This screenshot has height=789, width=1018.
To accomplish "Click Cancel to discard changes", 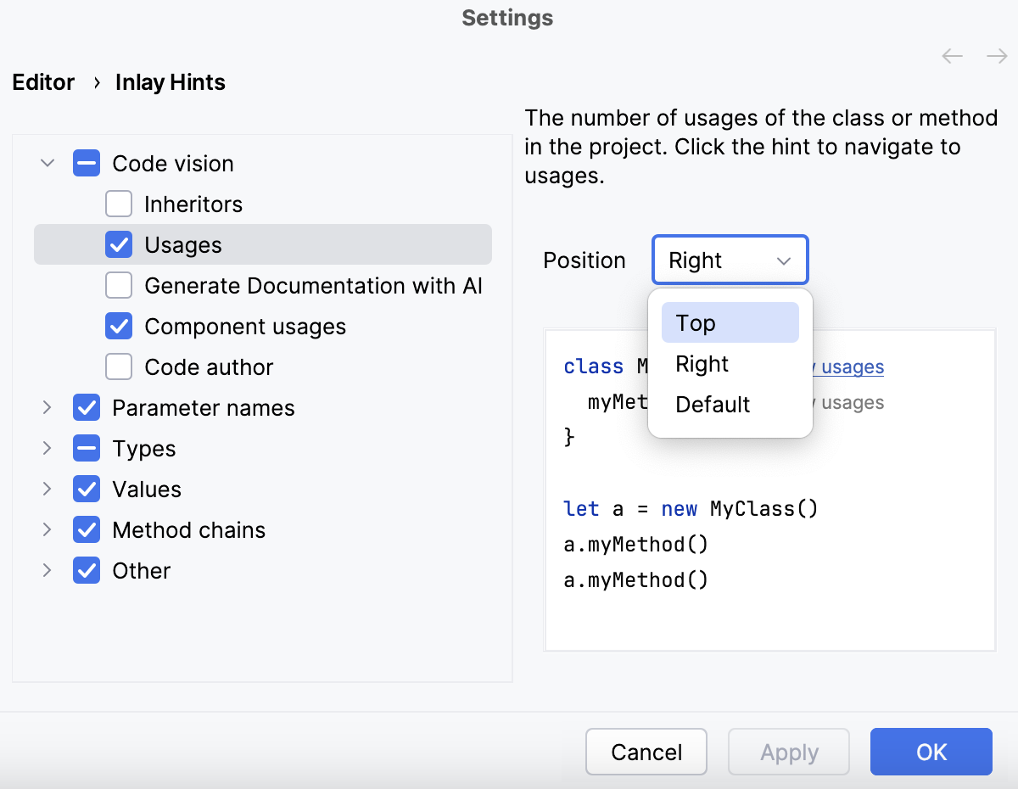I will 646,752.
